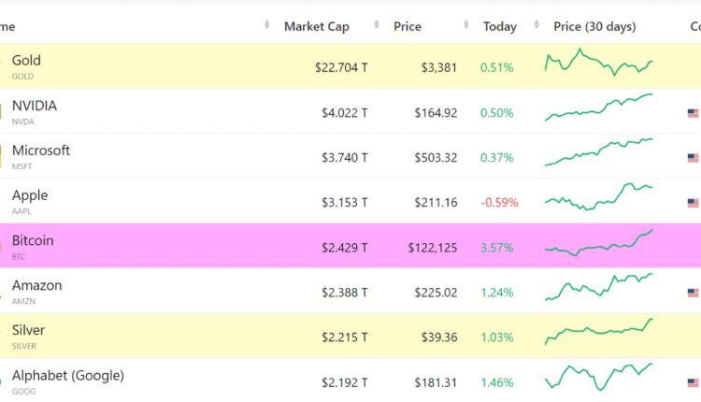The height and width of the screenshot is (402, 701).
Task: Open the Gold asset page
Action: click(x=26, y=61)
